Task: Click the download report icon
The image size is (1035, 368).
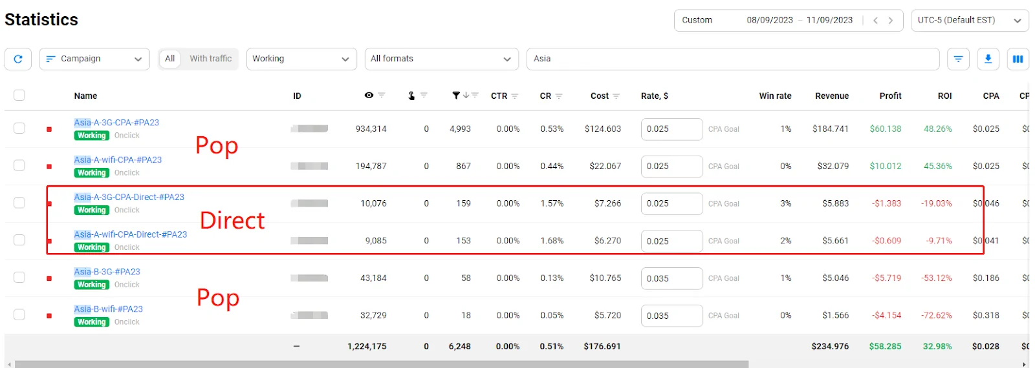Action: tap(988, 59)
